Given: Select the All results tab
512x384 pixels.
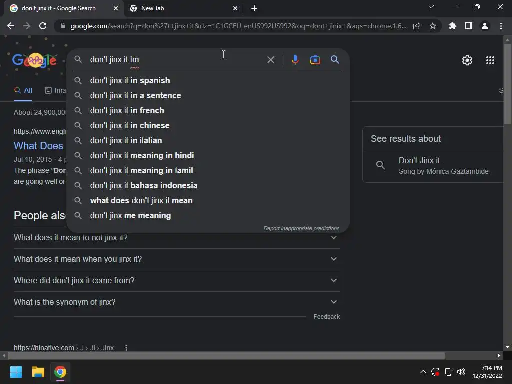Looking at the screenshot, I should click(x=23, y=90).
